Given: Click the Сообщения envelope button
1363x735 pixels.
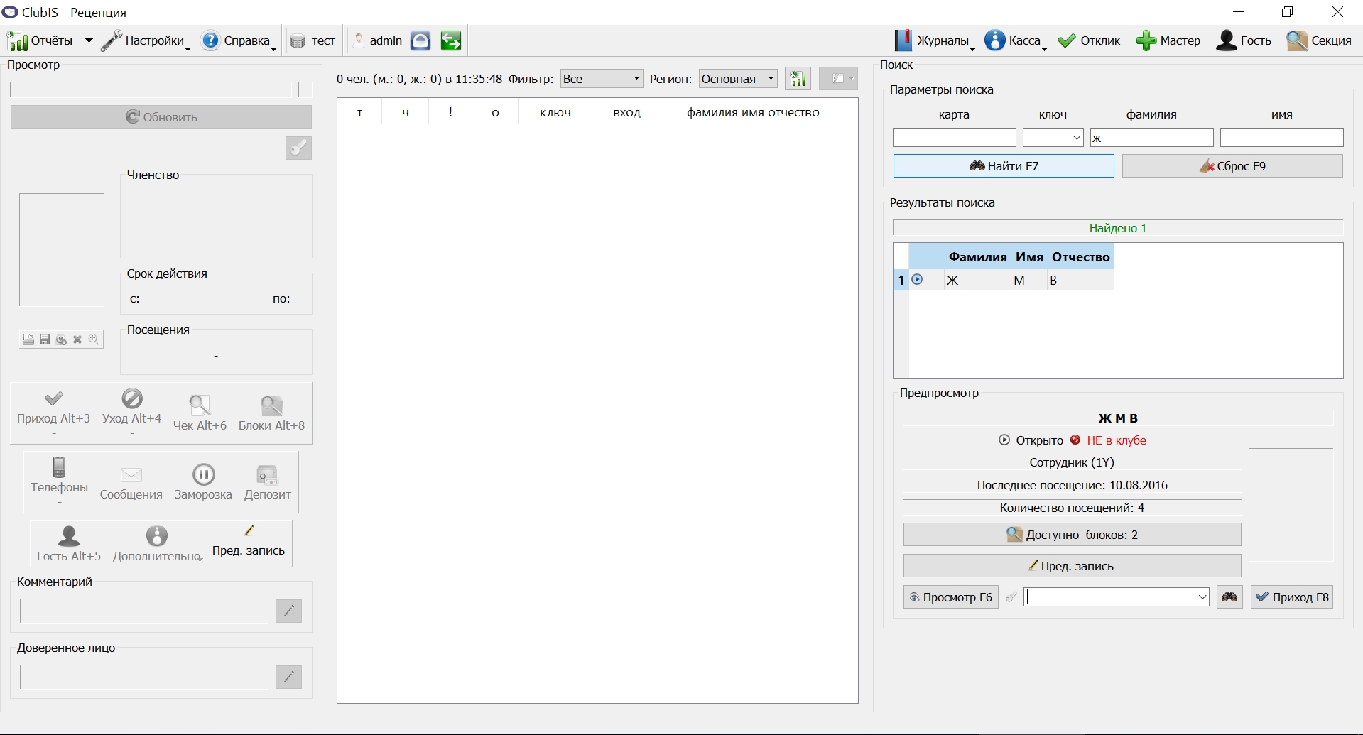Looking at the screenshot, I should point(131,483).
